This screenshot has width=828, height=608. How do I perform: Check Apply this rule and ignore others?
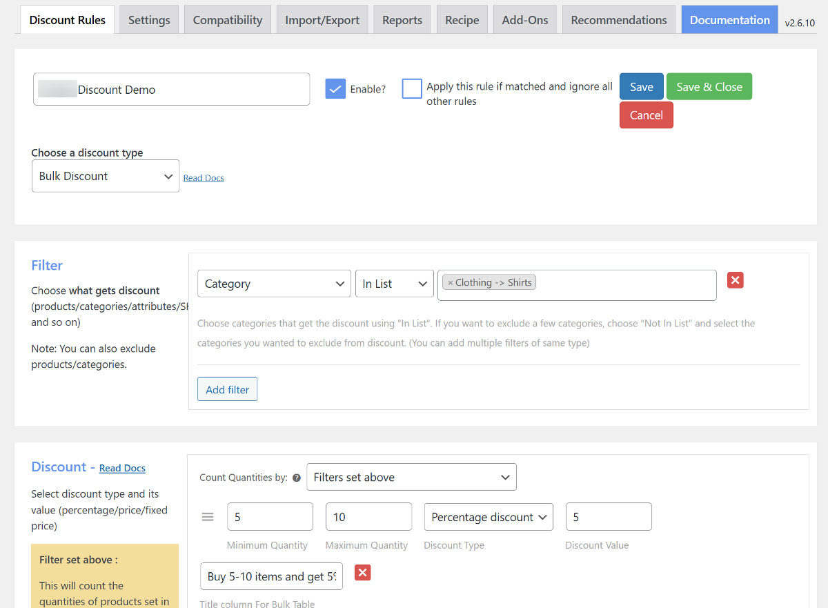tap(412, 89)
